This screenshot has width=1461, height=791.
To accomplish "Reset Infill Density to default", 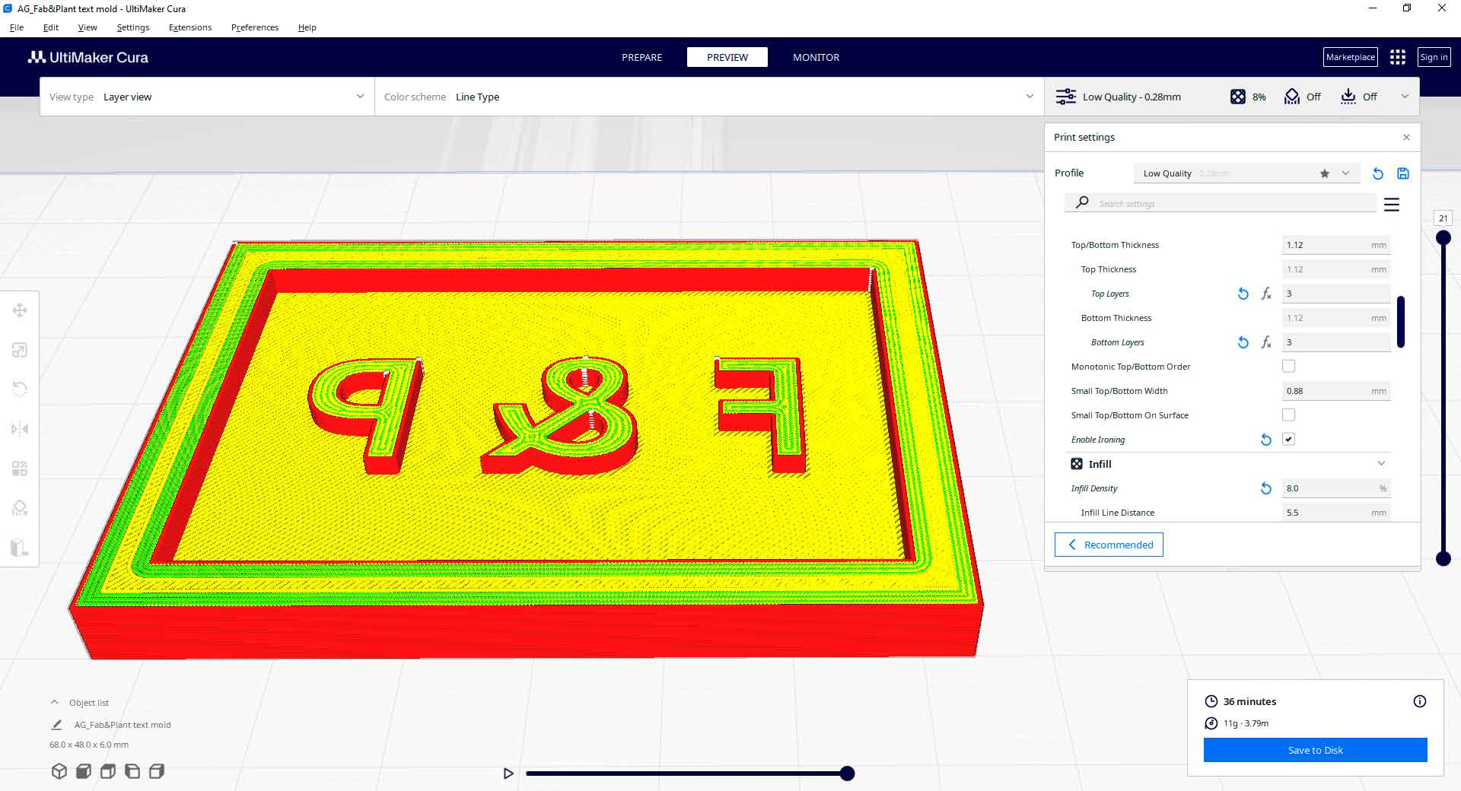I will (1266, 488).
